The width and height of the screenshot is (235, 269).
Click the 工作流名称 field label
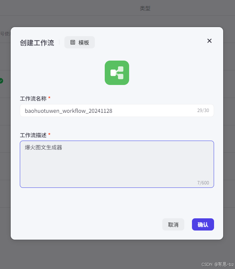(33, 99)
